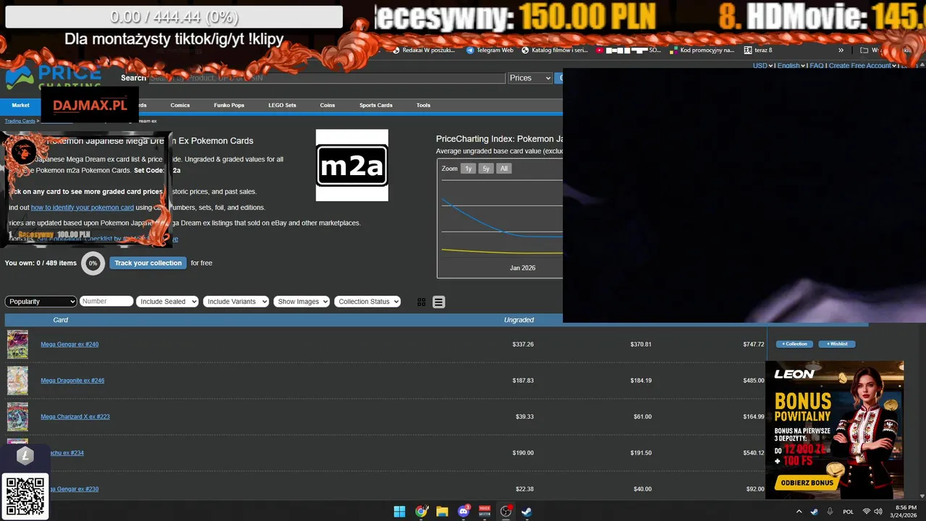Open 'how to identify your pokemon card' link
The height and width of the screenshot is (521, 926).
pos(82,208)
